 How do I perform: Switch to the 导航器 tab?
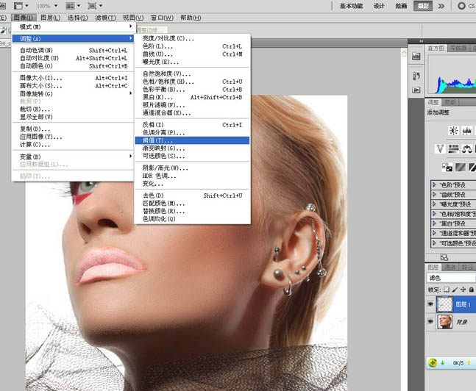click(458, 49)
